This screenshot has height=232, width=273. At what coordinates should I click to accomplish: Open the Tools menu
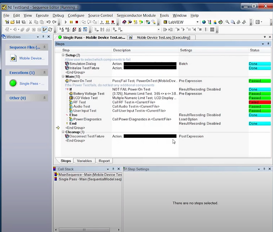pyautogui.click(x=164, y=15)
